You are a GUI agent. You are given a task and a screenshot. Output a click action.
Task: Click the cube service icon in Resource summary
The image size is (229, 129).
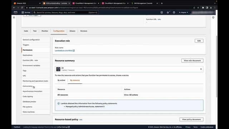coord(58,69)
